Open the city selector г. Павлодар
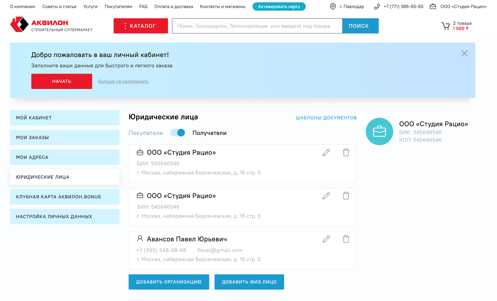Image resolution: width=497 pixels, height=301 pixels. click(352, 7)
